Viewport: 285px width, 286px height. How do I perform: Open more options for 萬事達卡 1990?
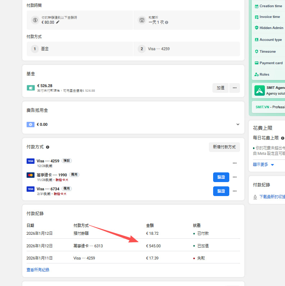point(235,177)
